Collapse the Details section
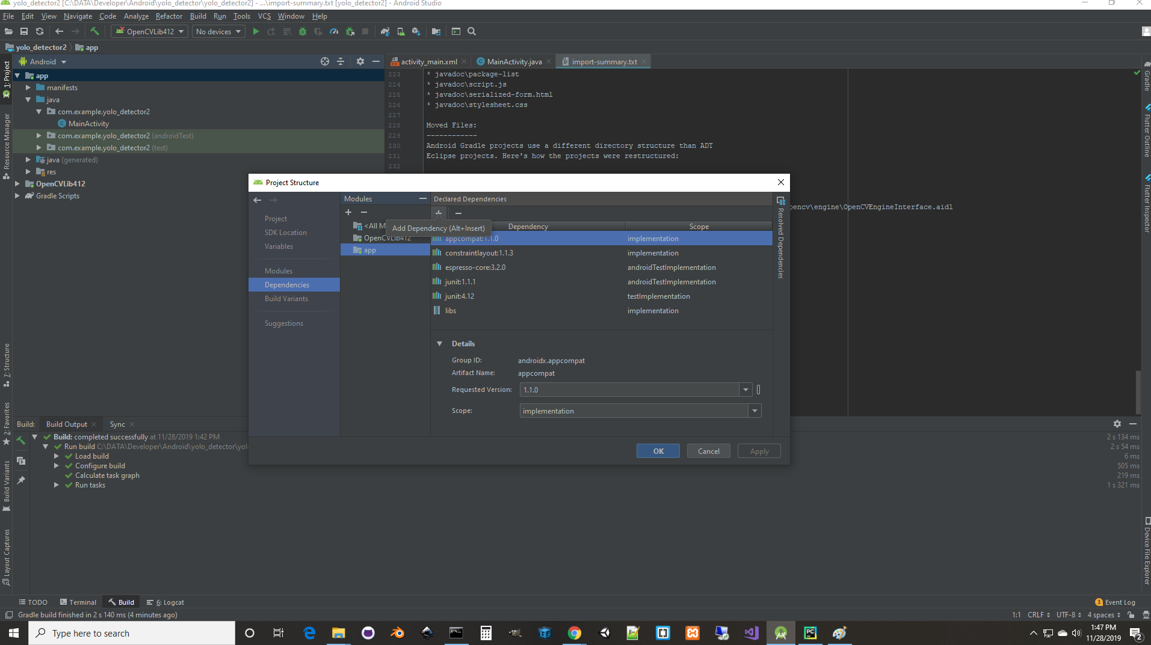The width and height of the screenshot is (1151, 645). click(x=439, y=344)
